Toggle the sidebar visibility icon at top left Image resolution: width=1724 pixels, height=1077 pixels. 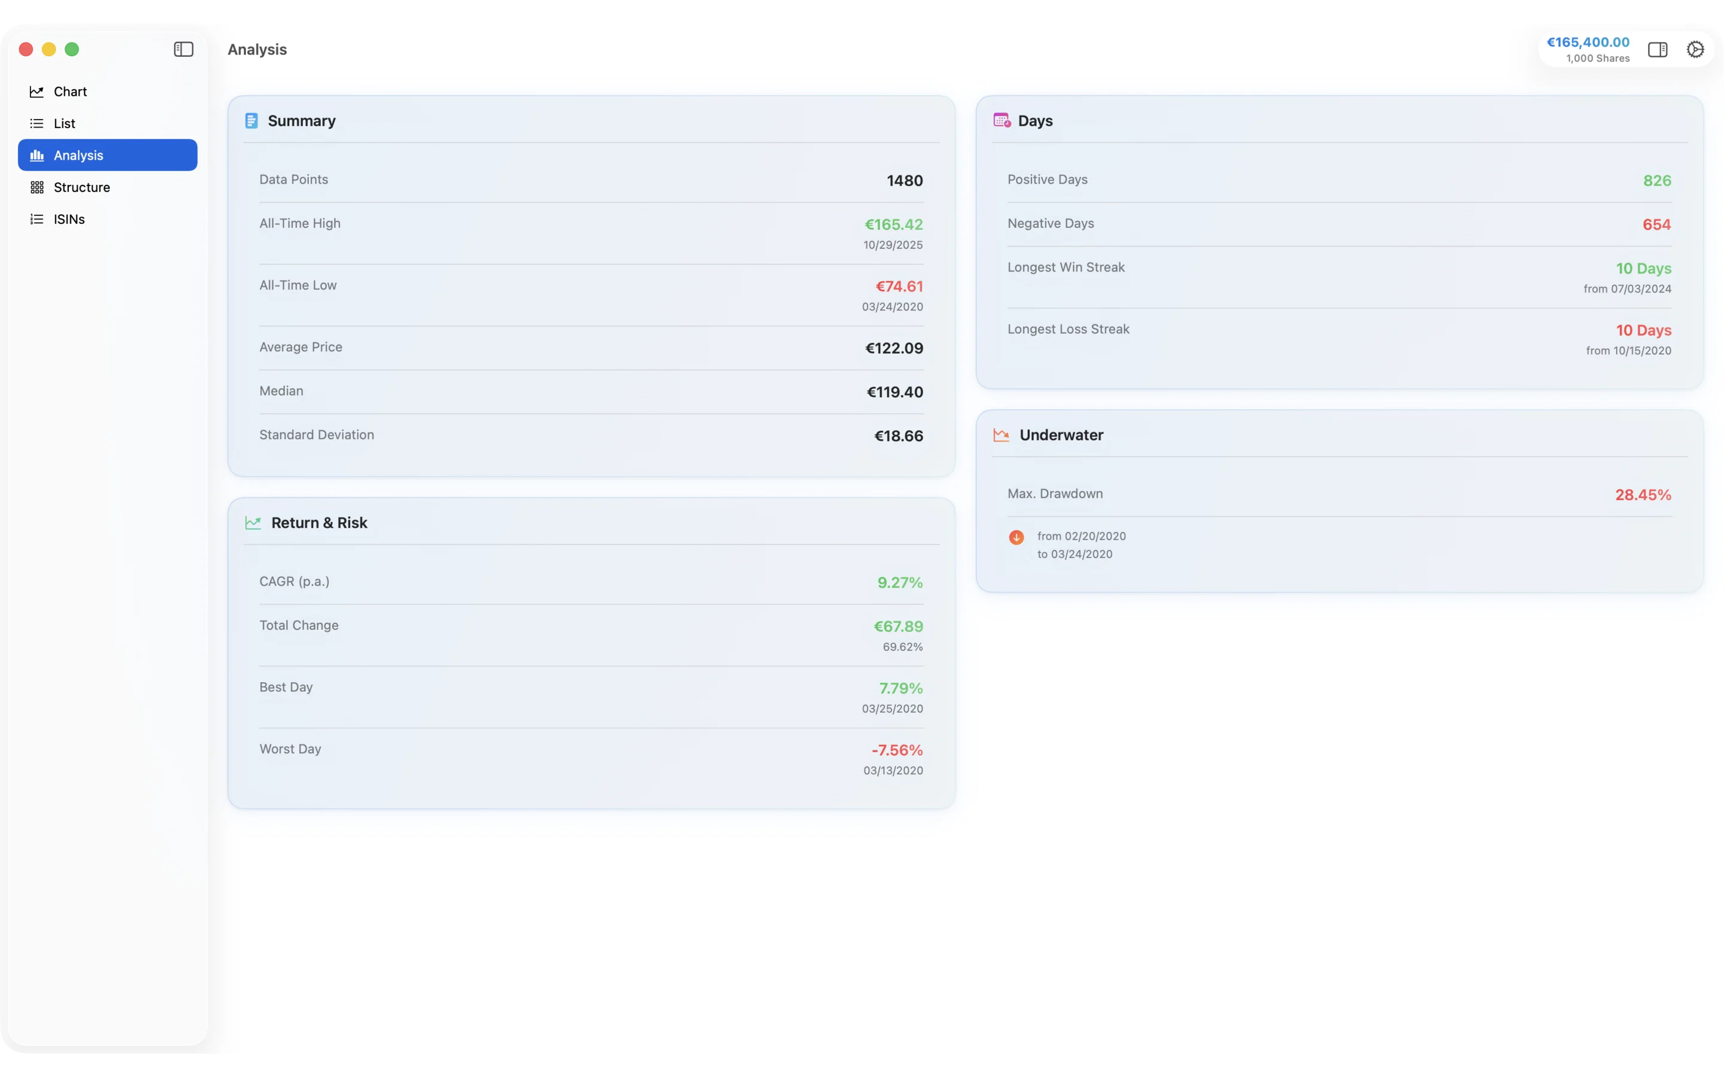click(183, 49)
